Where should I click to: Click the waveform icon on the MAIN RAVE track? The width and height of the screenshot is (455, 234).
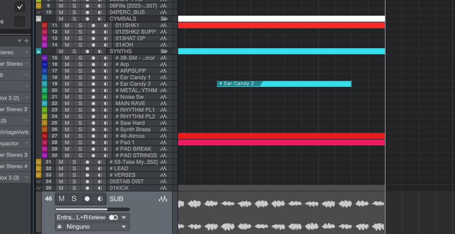pos(163,103)
